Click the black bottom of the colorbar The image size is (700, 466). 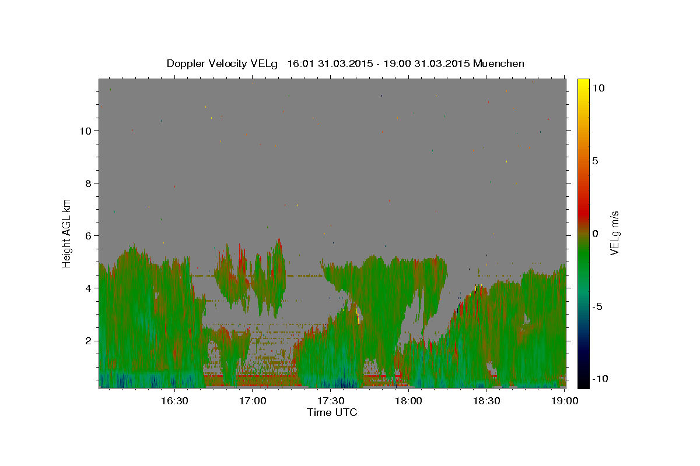pyautogui.click(x=583, y=384)
